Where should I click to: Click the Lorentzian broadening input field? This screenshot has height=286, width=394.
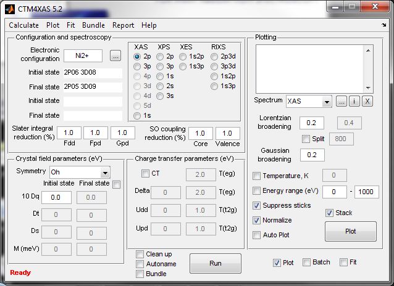coord(312,123)
